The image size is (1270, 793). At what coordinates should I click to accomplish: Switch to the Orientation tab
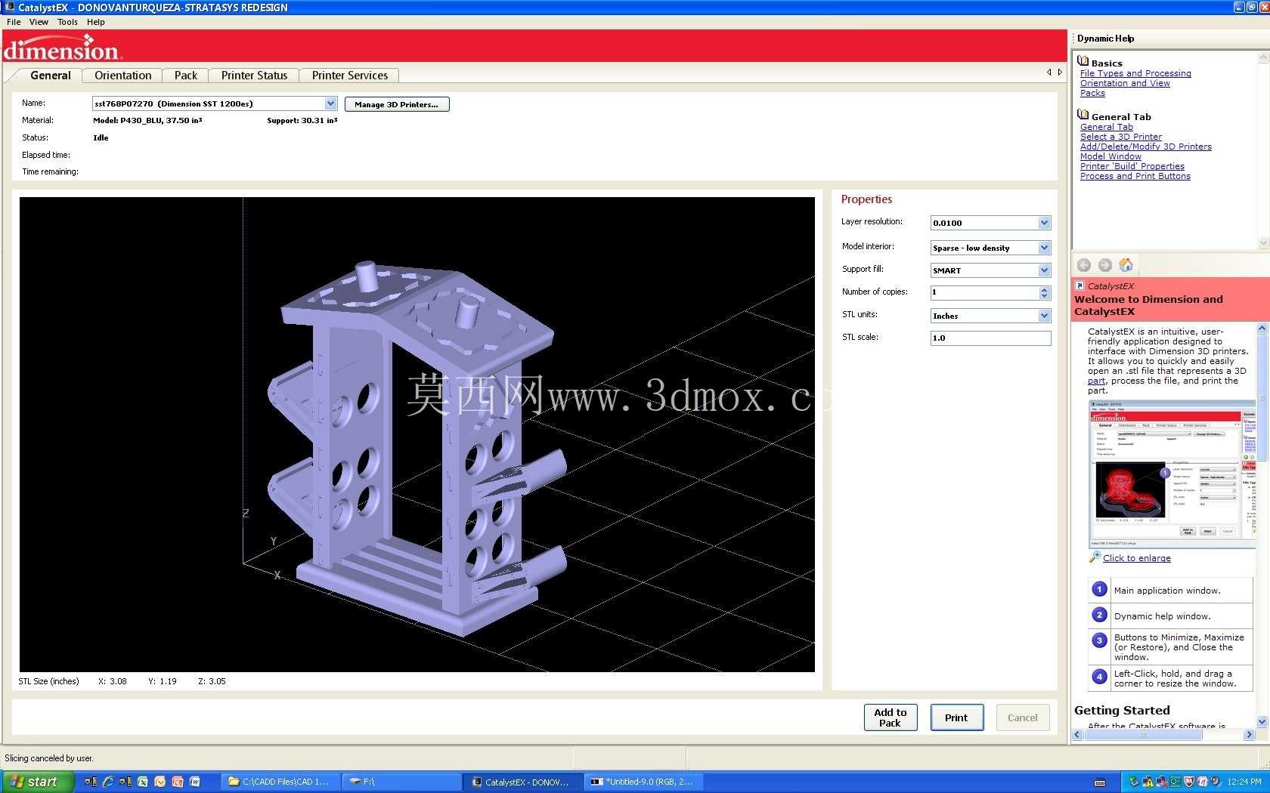[123, 76]
